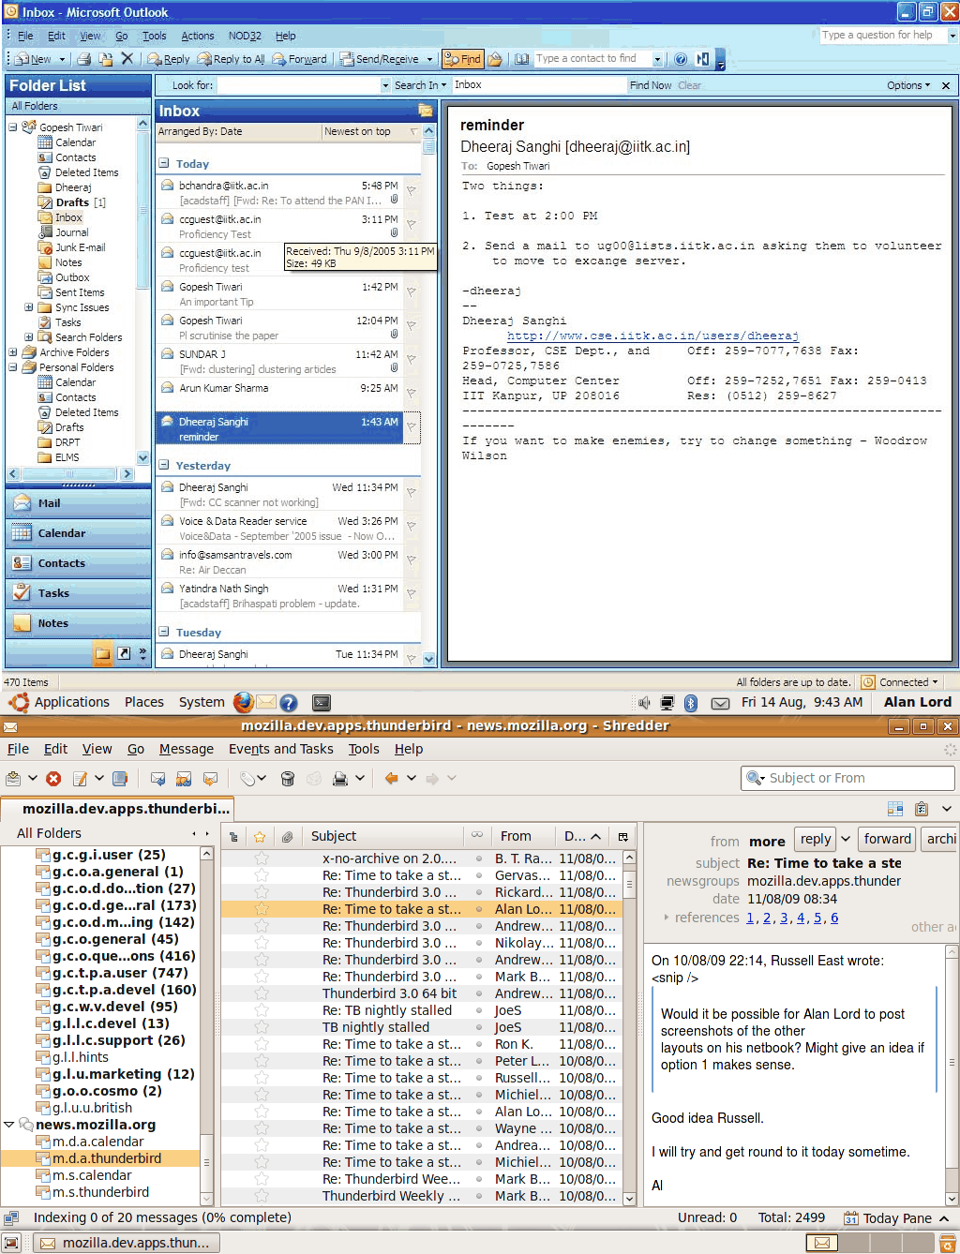This screenshot has width=960, height=1254.
Task: Click the Move to Folder icon in Outlook toolbar
Action: [x=106, y=59]
